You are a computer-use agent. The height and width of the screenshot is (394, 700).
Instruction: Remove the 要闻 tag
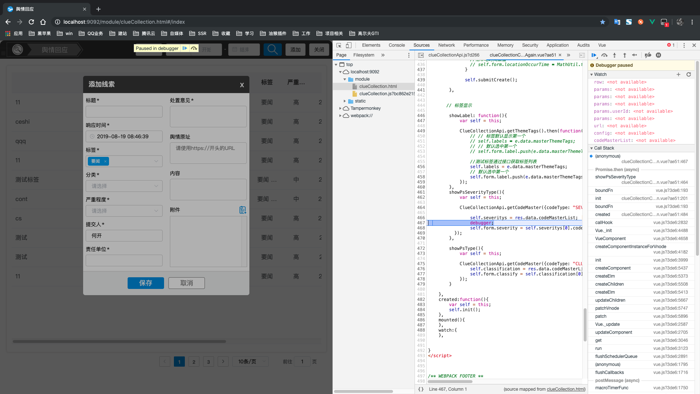[x=105, y=161]
